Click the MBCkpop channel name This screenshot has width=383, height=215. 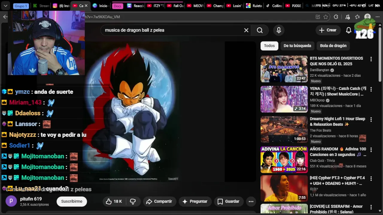317,100
